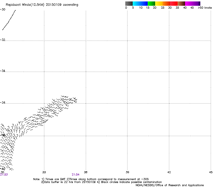Screen dimensions: 213x187
Task: Click the yellow 20-25 knots color segment
Action: [159, 3]
